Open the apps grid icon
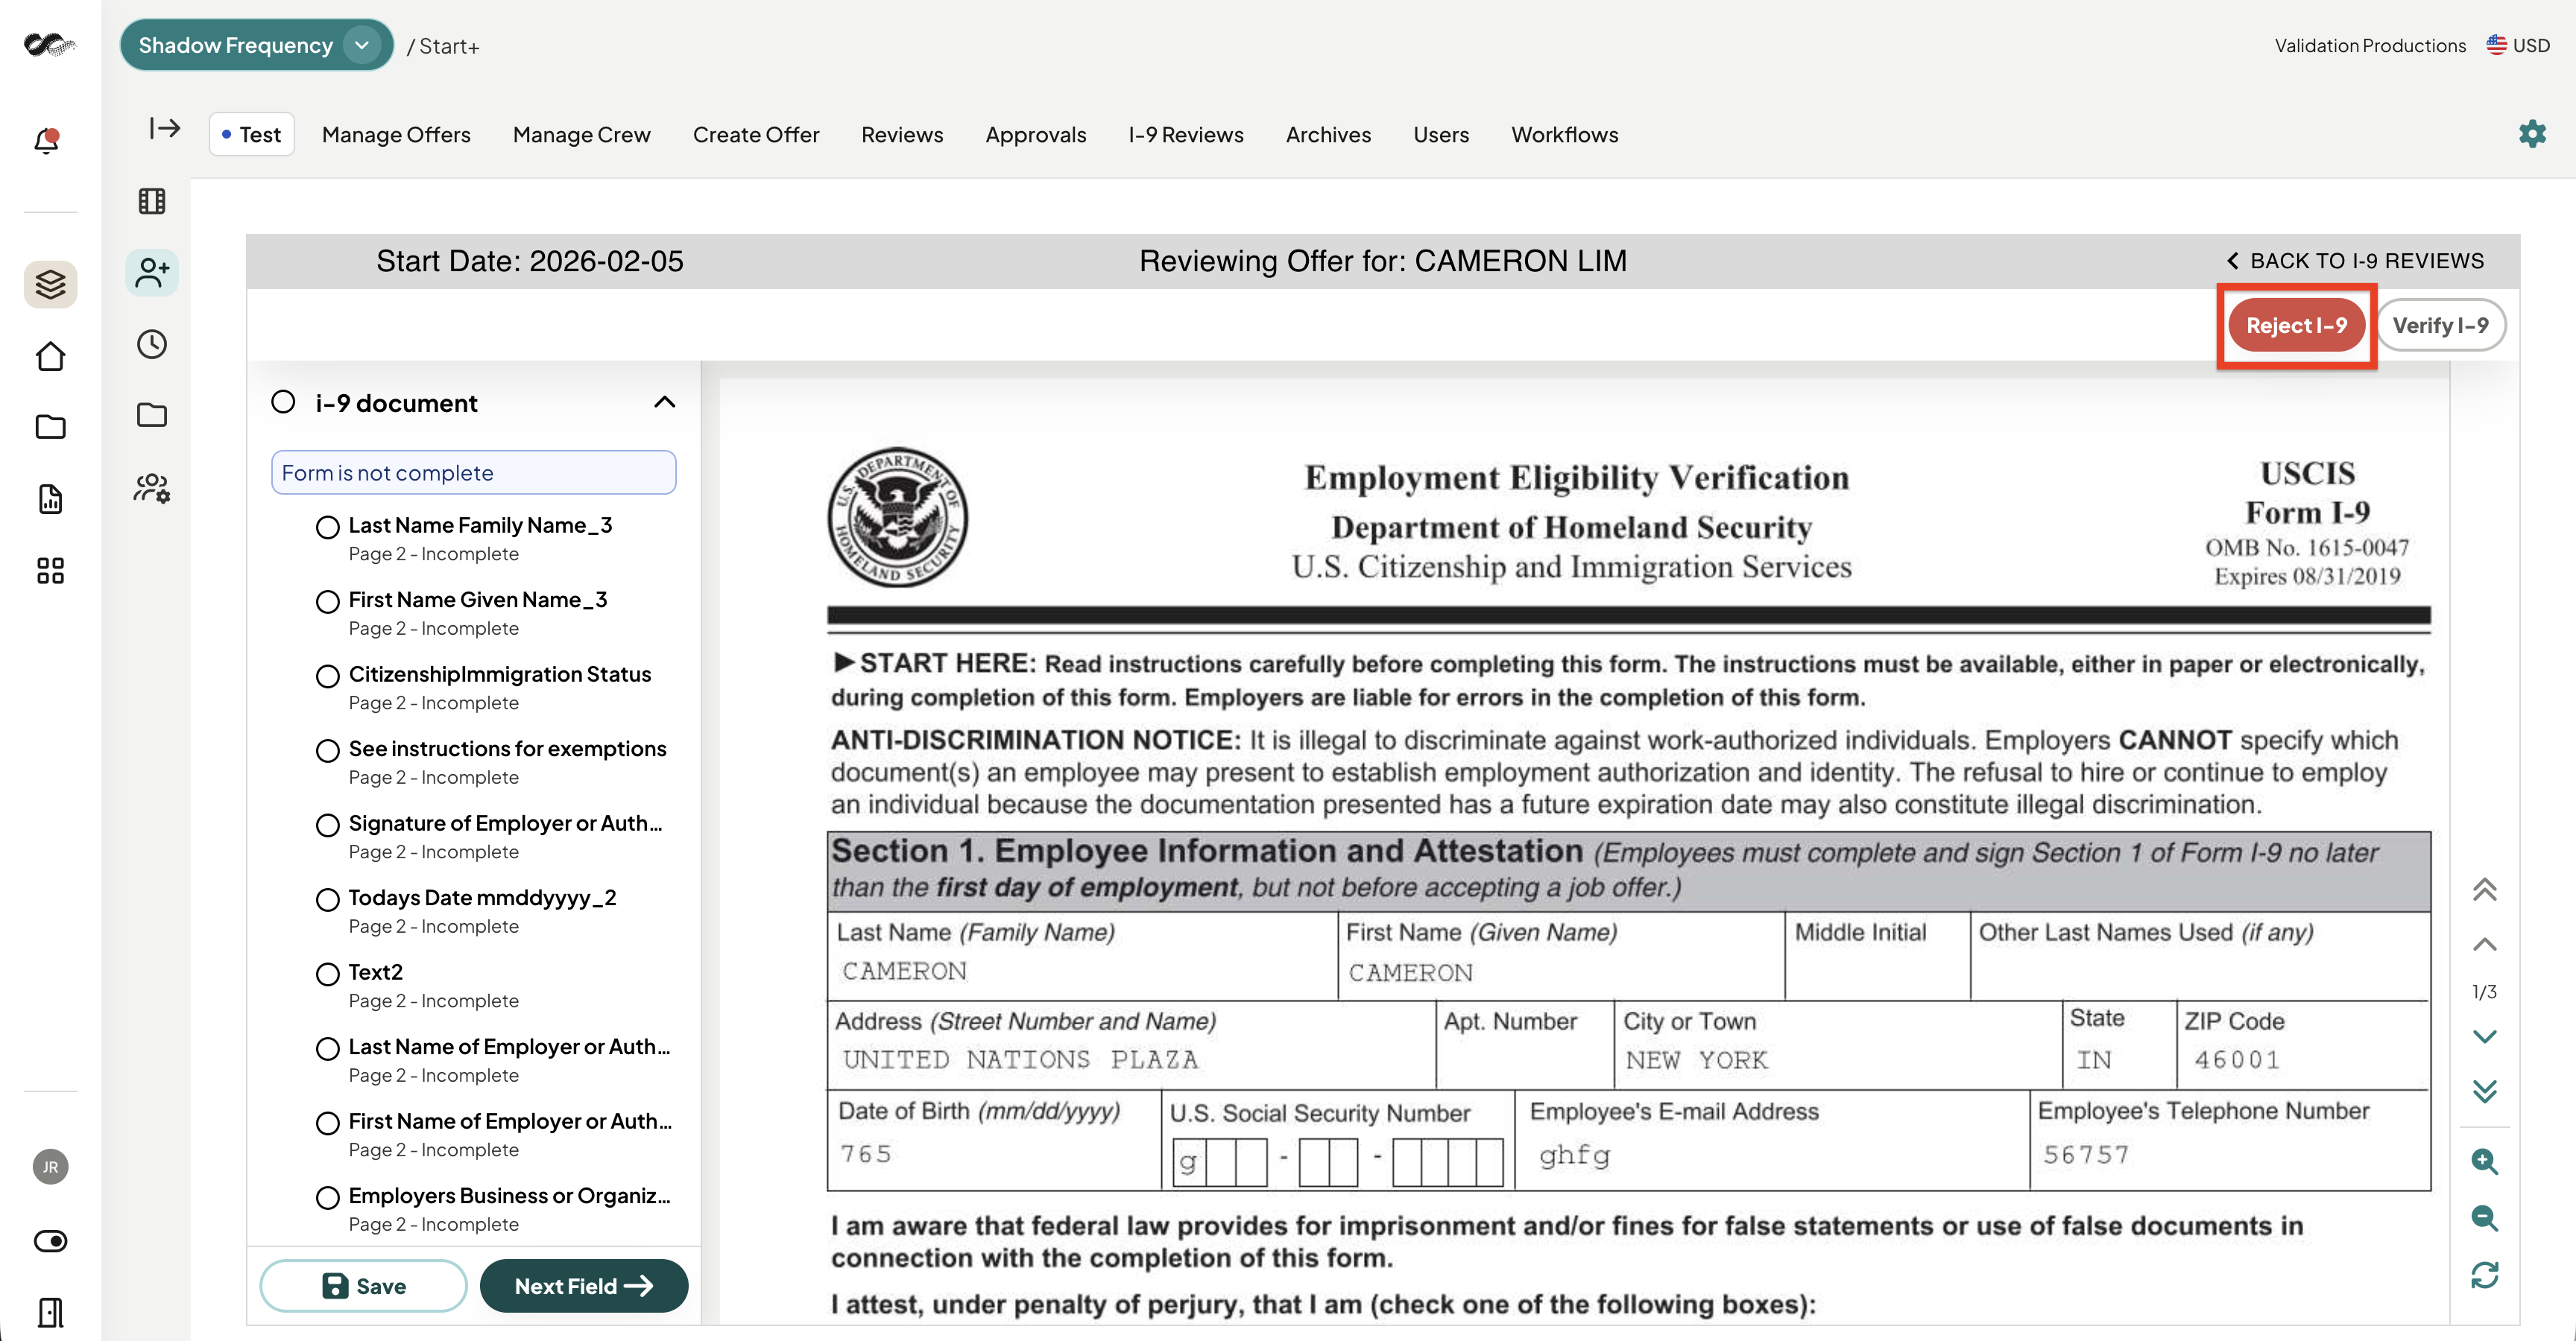2576x1341 pixels. [x=50, y=571]
